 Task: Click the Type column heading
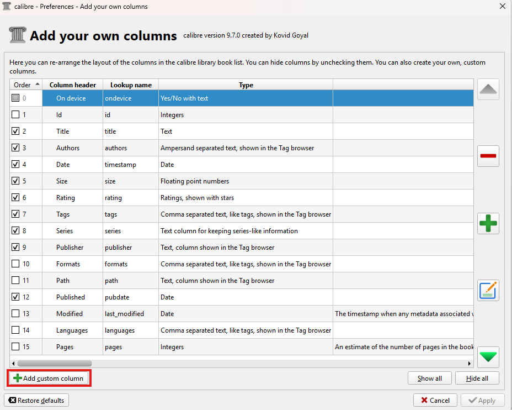pyautogui.click(x=246, y=85)
